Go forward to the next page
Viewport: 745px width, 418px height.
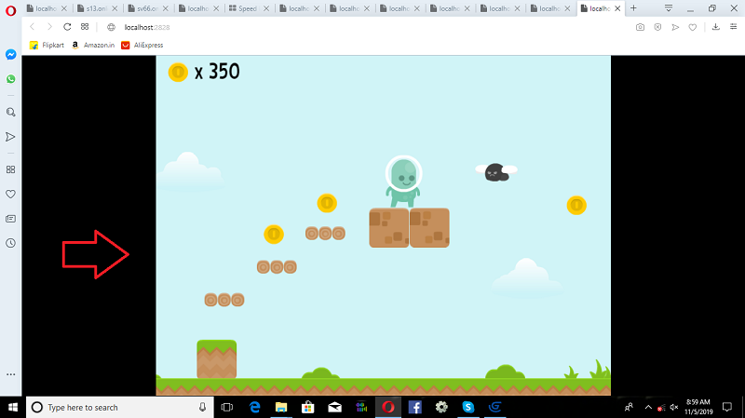click(x=49, y=27)
